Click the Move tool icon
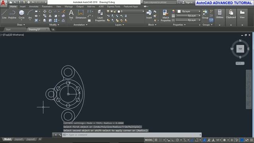 [45, 12]
